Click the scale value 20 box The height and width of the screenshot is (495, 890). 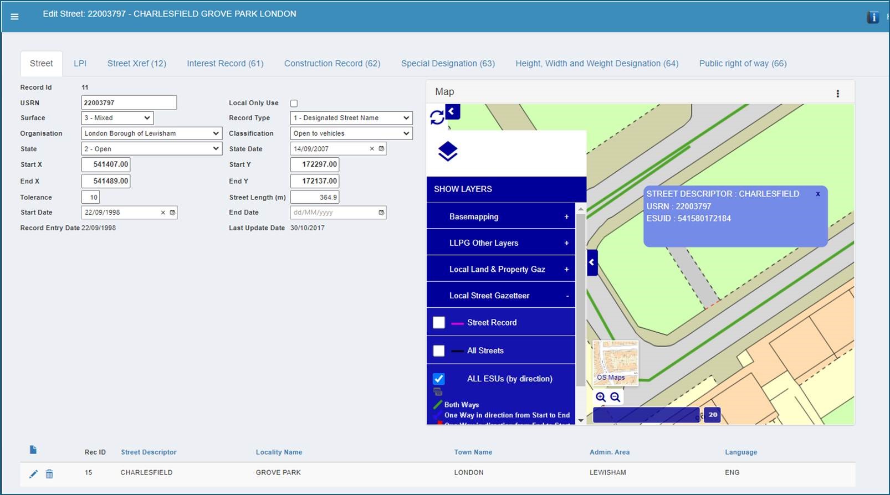(713, 415)
